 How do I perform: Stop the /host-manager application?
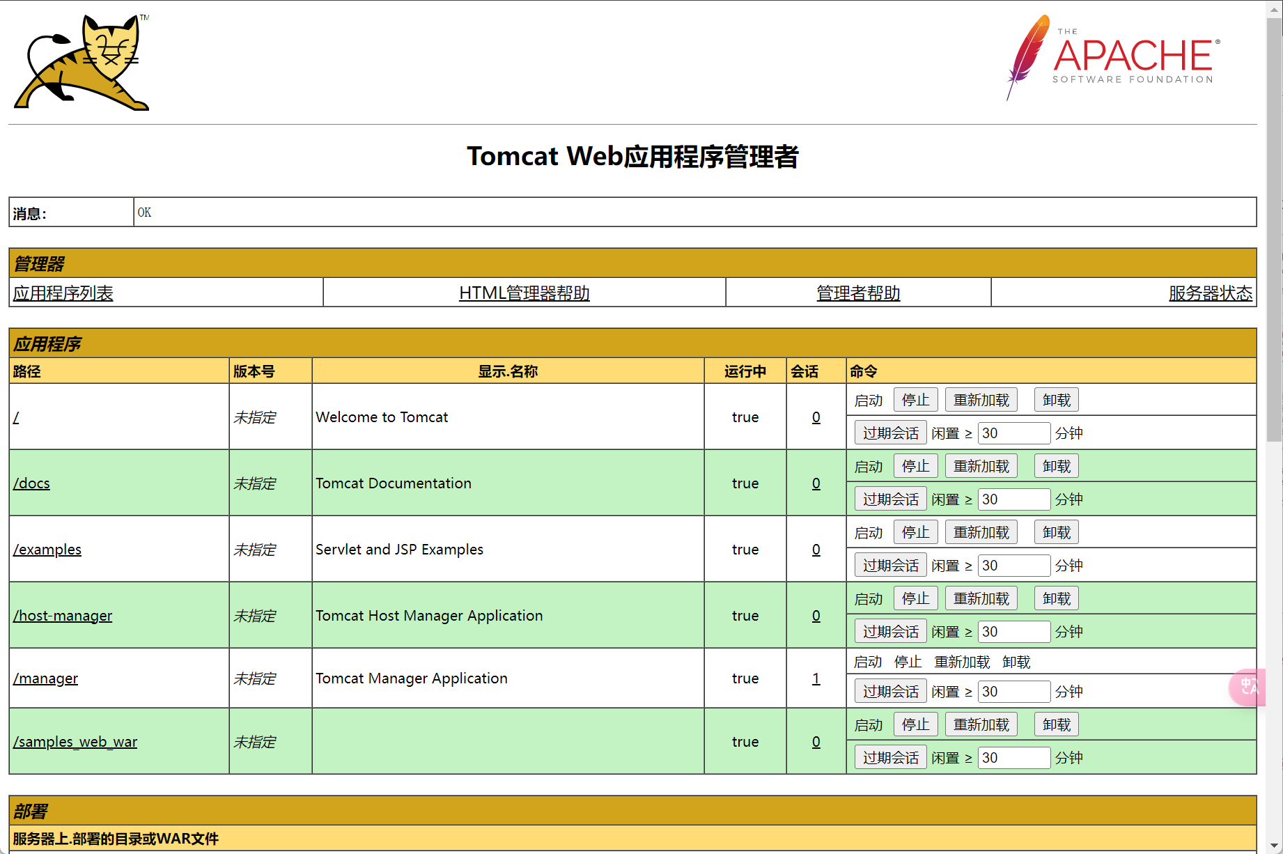click(x=916, y=598)
